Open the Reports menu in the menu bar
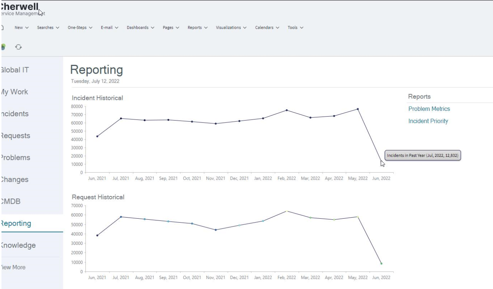 (196, 27)
